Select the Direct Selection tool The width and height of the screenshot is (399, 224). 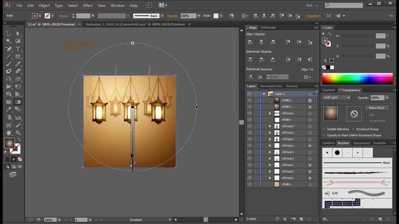(x=18, y=34)
